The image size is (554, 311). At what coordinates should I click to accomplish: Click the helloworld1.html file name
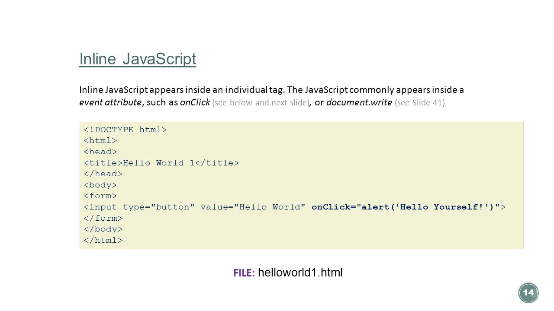pos(300,273)
